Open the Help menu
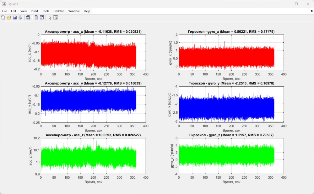Viewport: 314px width, 194px height. [87, 11]
